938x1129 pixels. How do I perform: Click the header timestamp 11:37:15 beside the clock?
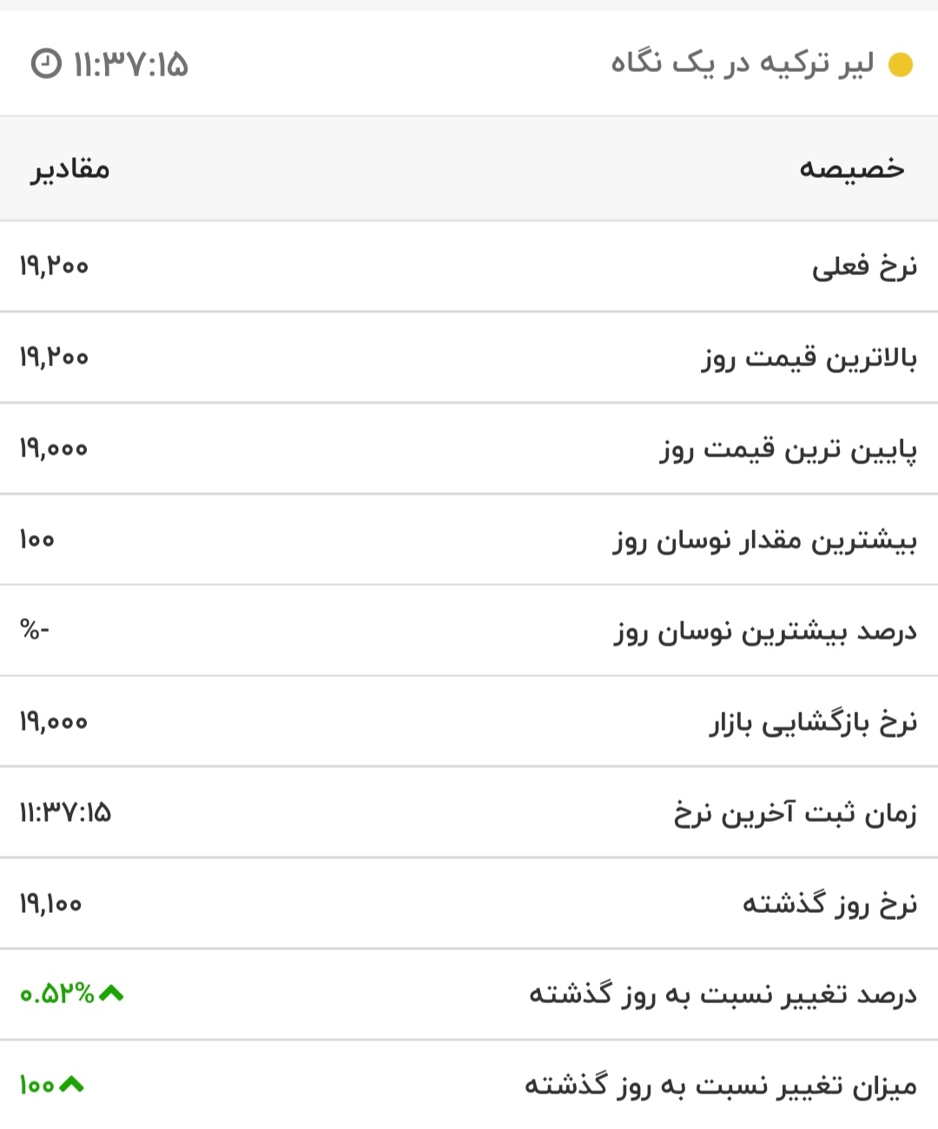click(x=130, y=64)
